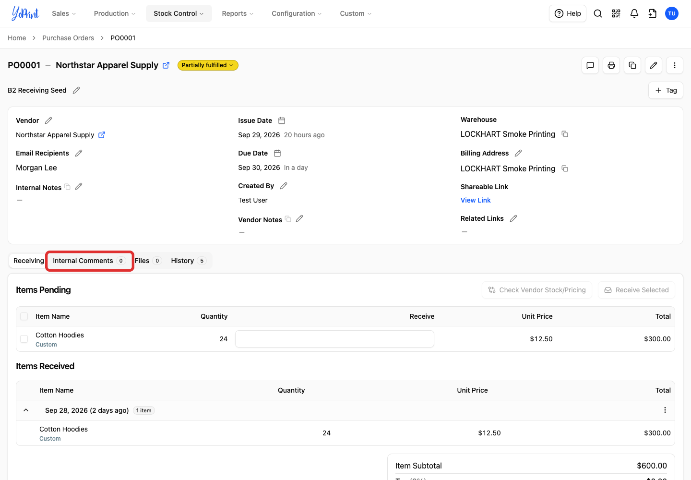Edit the Vendor field
This screenshot has height=480, width=691.
[x=48, y=120]
